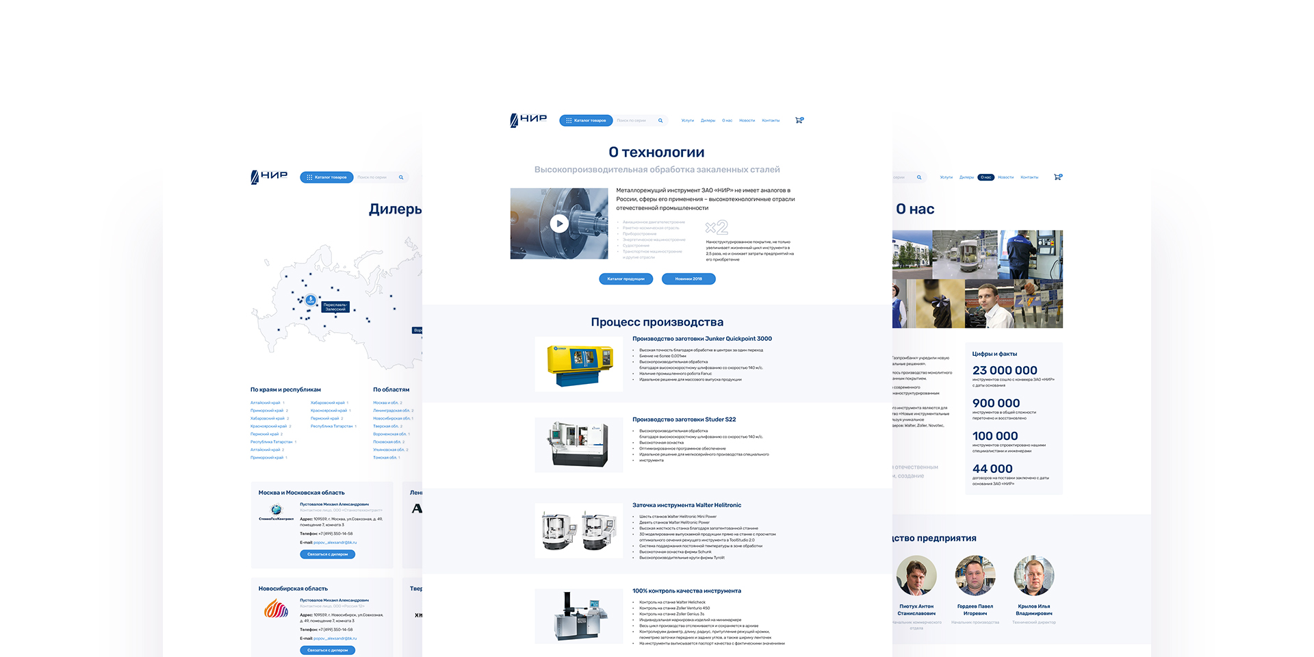
Task: Click the Переславль-Залесский map tooltip
Action: coord(335,307)
